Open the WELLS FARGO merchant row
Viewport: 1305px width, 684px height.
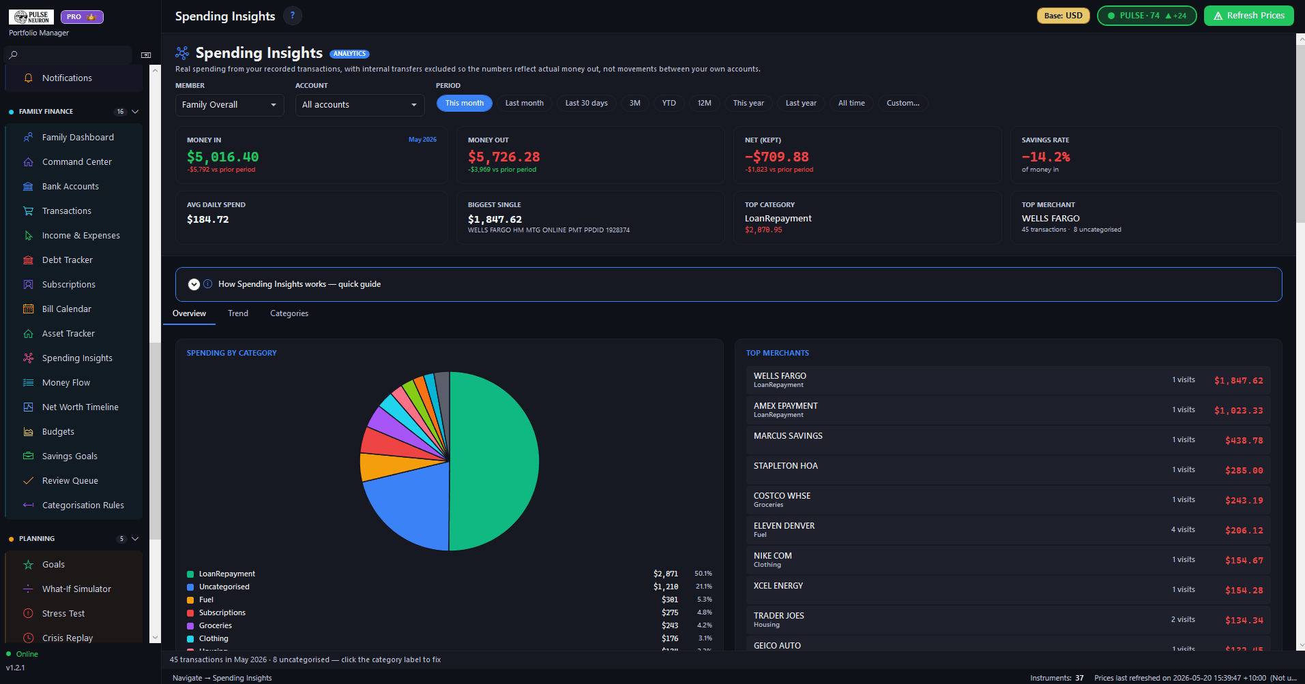1008,380
